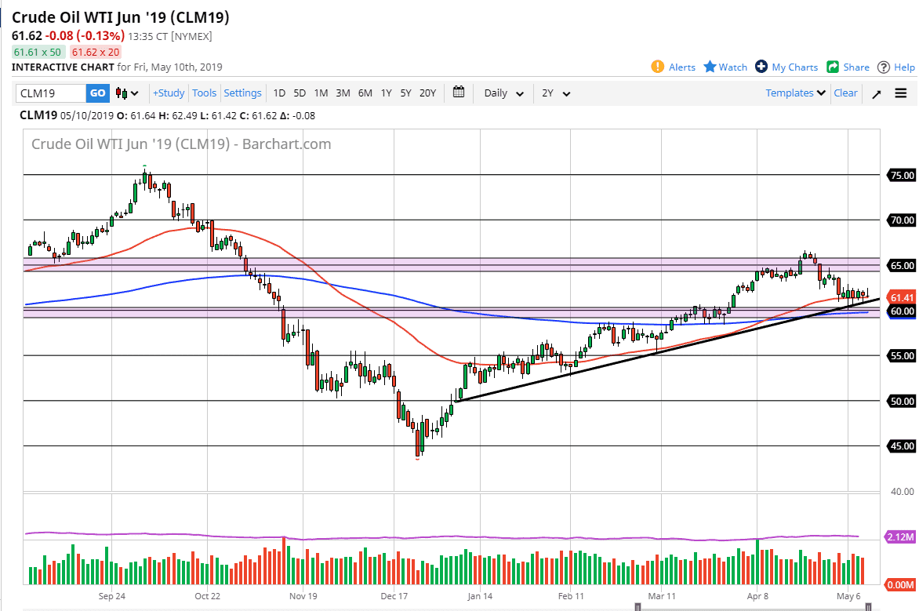Switch the chart range to 6M
Screen dimensions: 919x611
[364, 93]
